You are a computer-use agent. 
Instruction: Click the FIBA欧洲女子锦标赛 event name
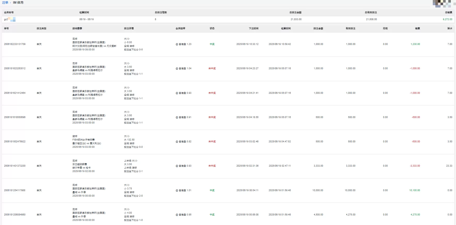[83, 140]
